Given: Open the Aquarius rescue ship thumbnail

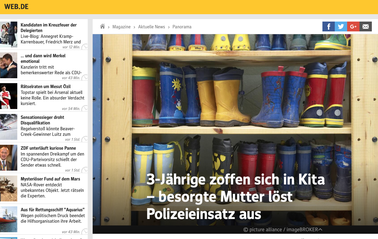Looking at the screenshot, I should [x=9, y=219].
